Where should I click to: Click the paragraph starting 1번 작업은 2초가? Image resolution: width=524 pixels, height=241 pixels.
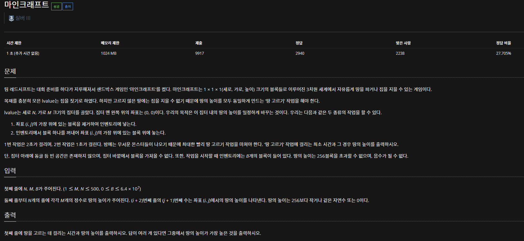click(201, 144)
